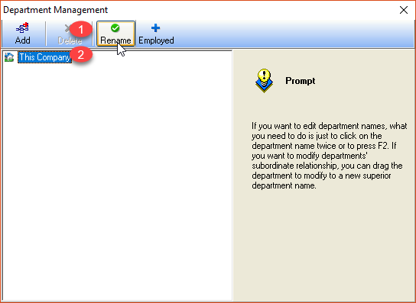Click the Employed label in the toolbar
This screenshot has width=416, height=303.
(x=156, y=40)
